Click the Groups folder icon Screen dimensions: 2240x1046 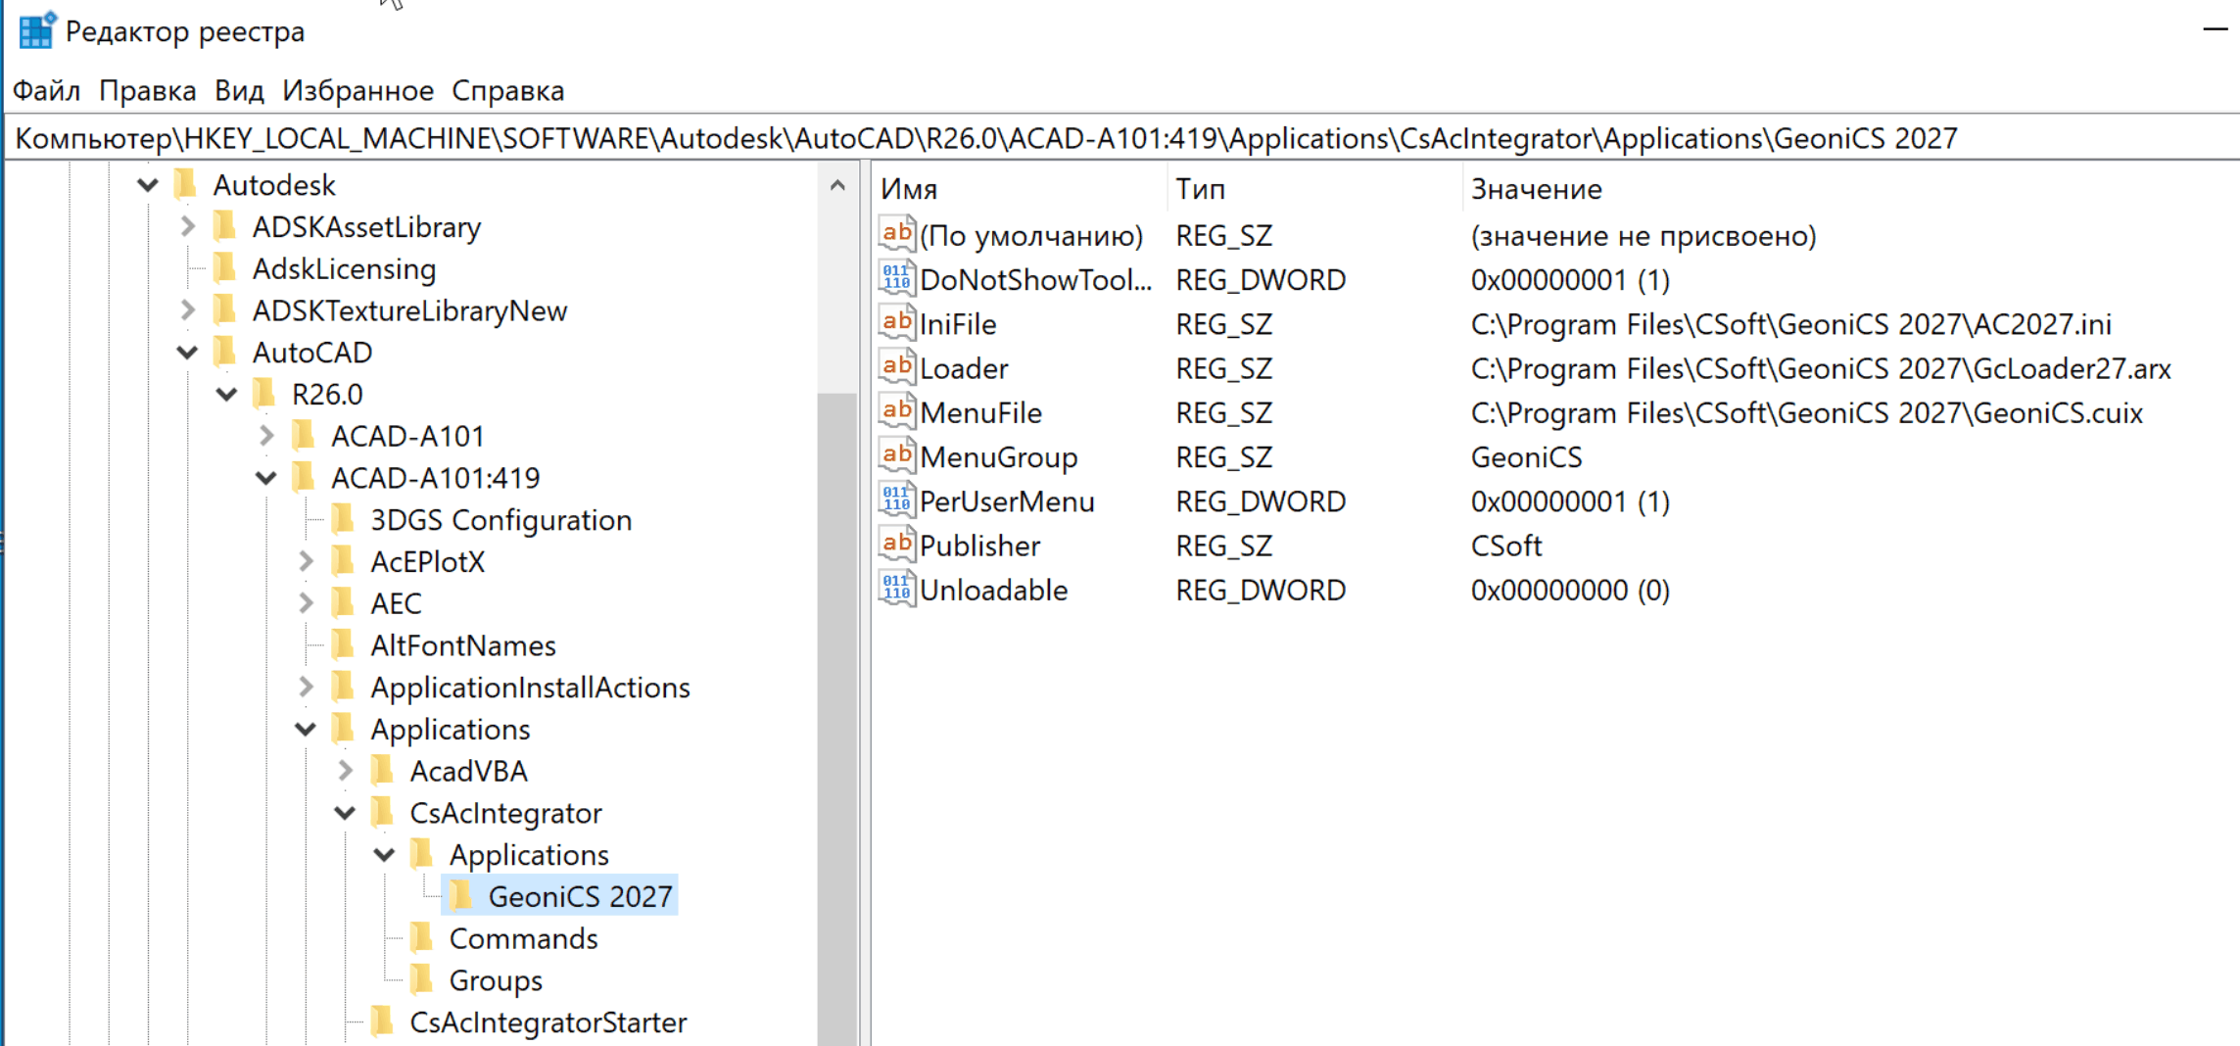click(422, 979)
